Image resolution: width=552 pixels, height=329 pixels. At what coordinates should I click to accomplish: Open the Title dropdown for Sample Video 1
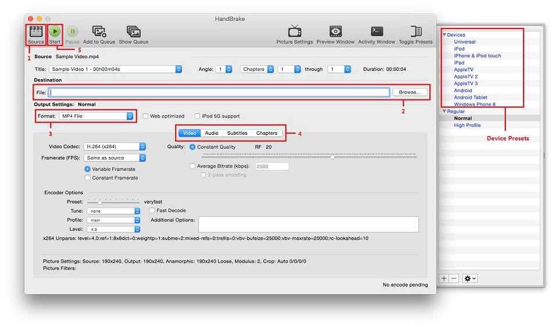point(116,69)
